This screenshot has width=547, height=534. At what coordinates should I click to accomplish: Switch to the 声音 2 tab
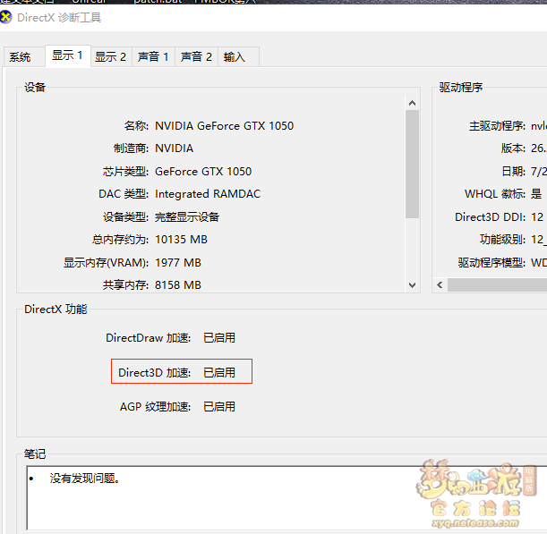196,57
